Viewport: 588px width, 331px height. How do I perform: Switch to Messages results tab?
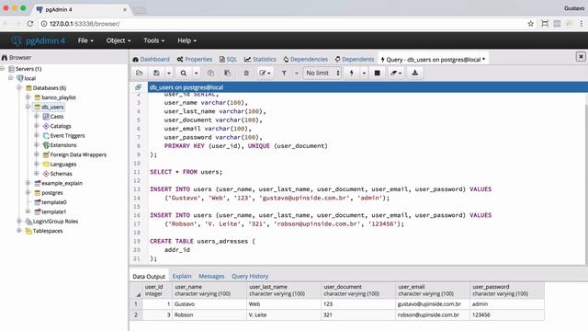[211, 276]
